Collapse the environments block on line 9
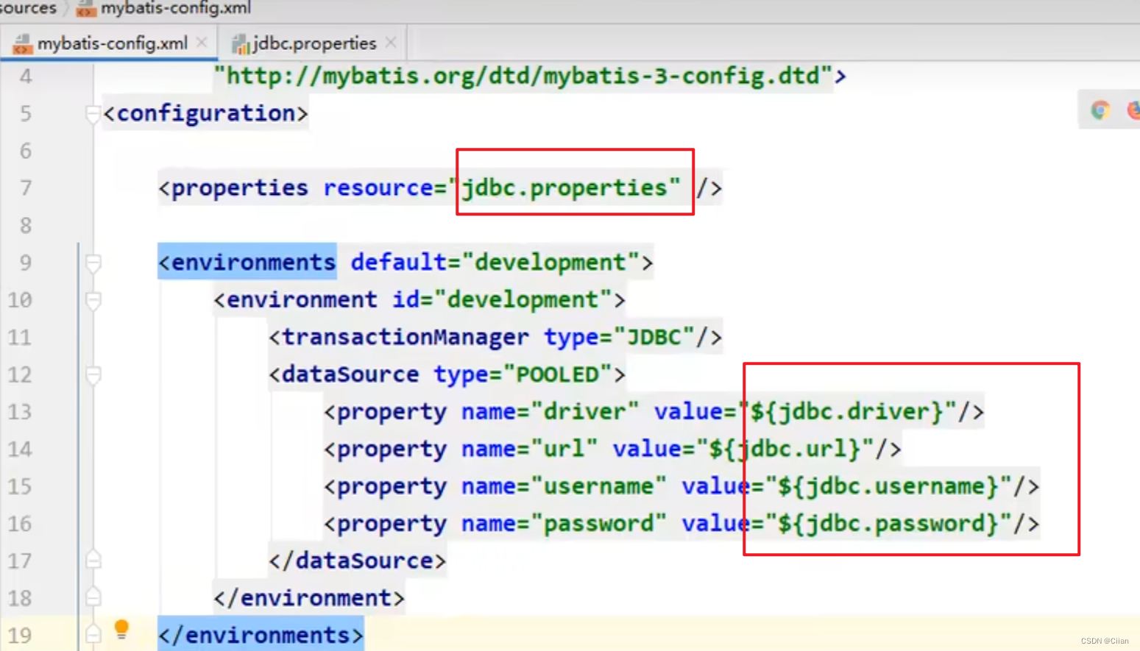The width and height of the screenshot is (1140, 651). (x=93, y=263)
